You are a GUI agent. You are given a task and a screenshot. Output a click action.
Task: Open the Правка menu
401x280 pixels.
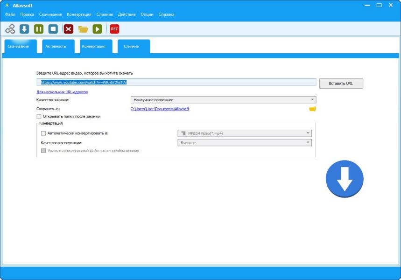27,14
